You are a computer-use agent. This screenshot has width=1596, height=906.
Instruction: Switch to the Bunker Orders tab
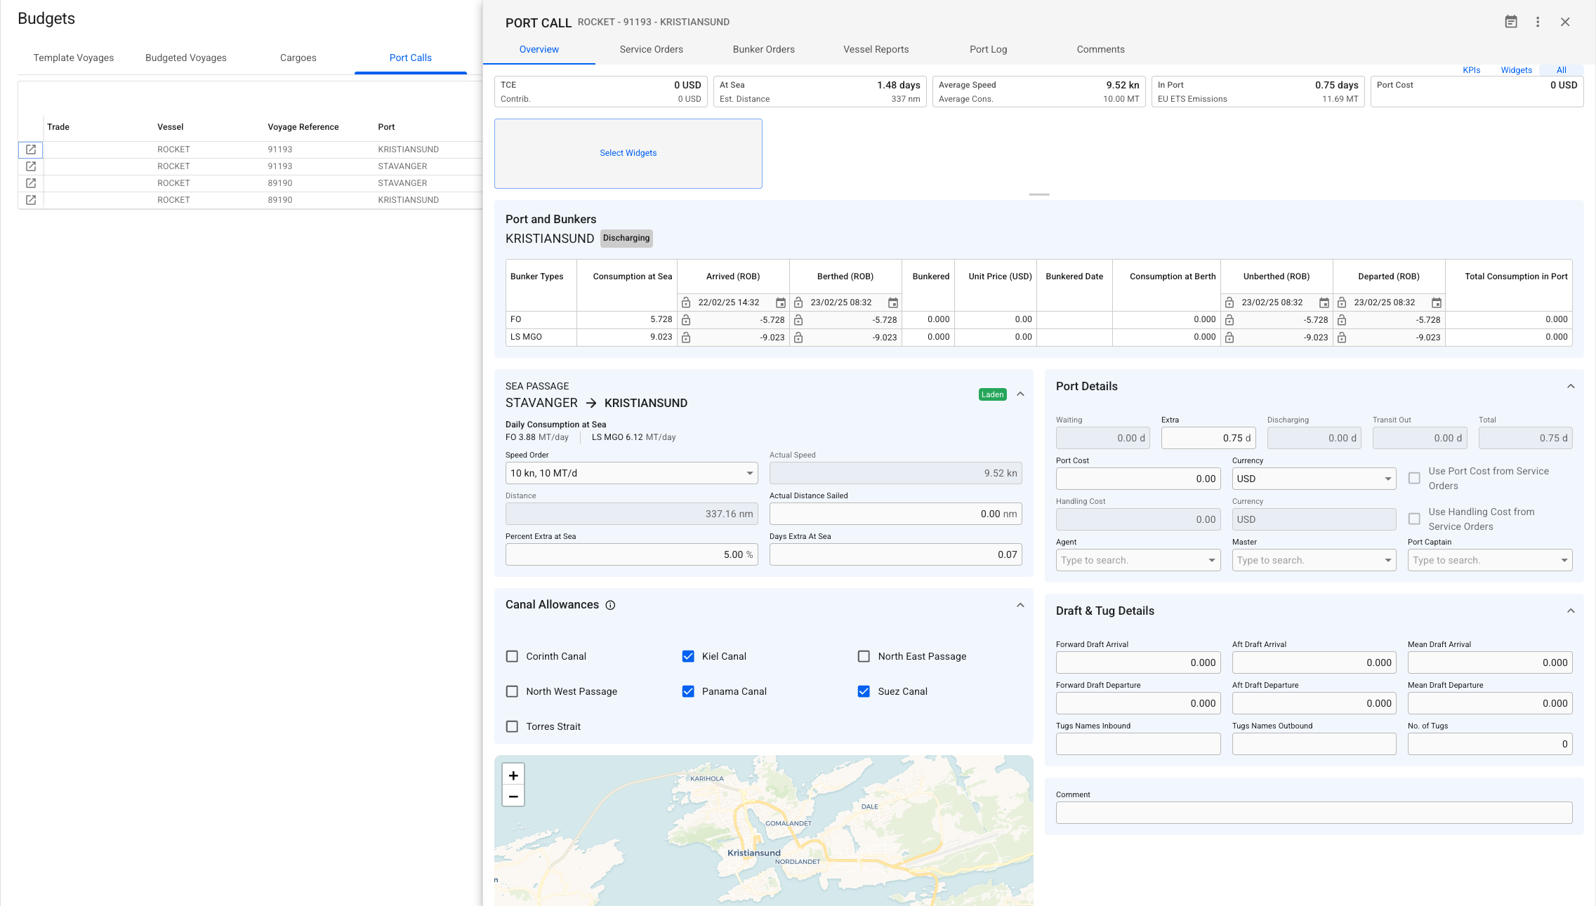click(763, 49)
